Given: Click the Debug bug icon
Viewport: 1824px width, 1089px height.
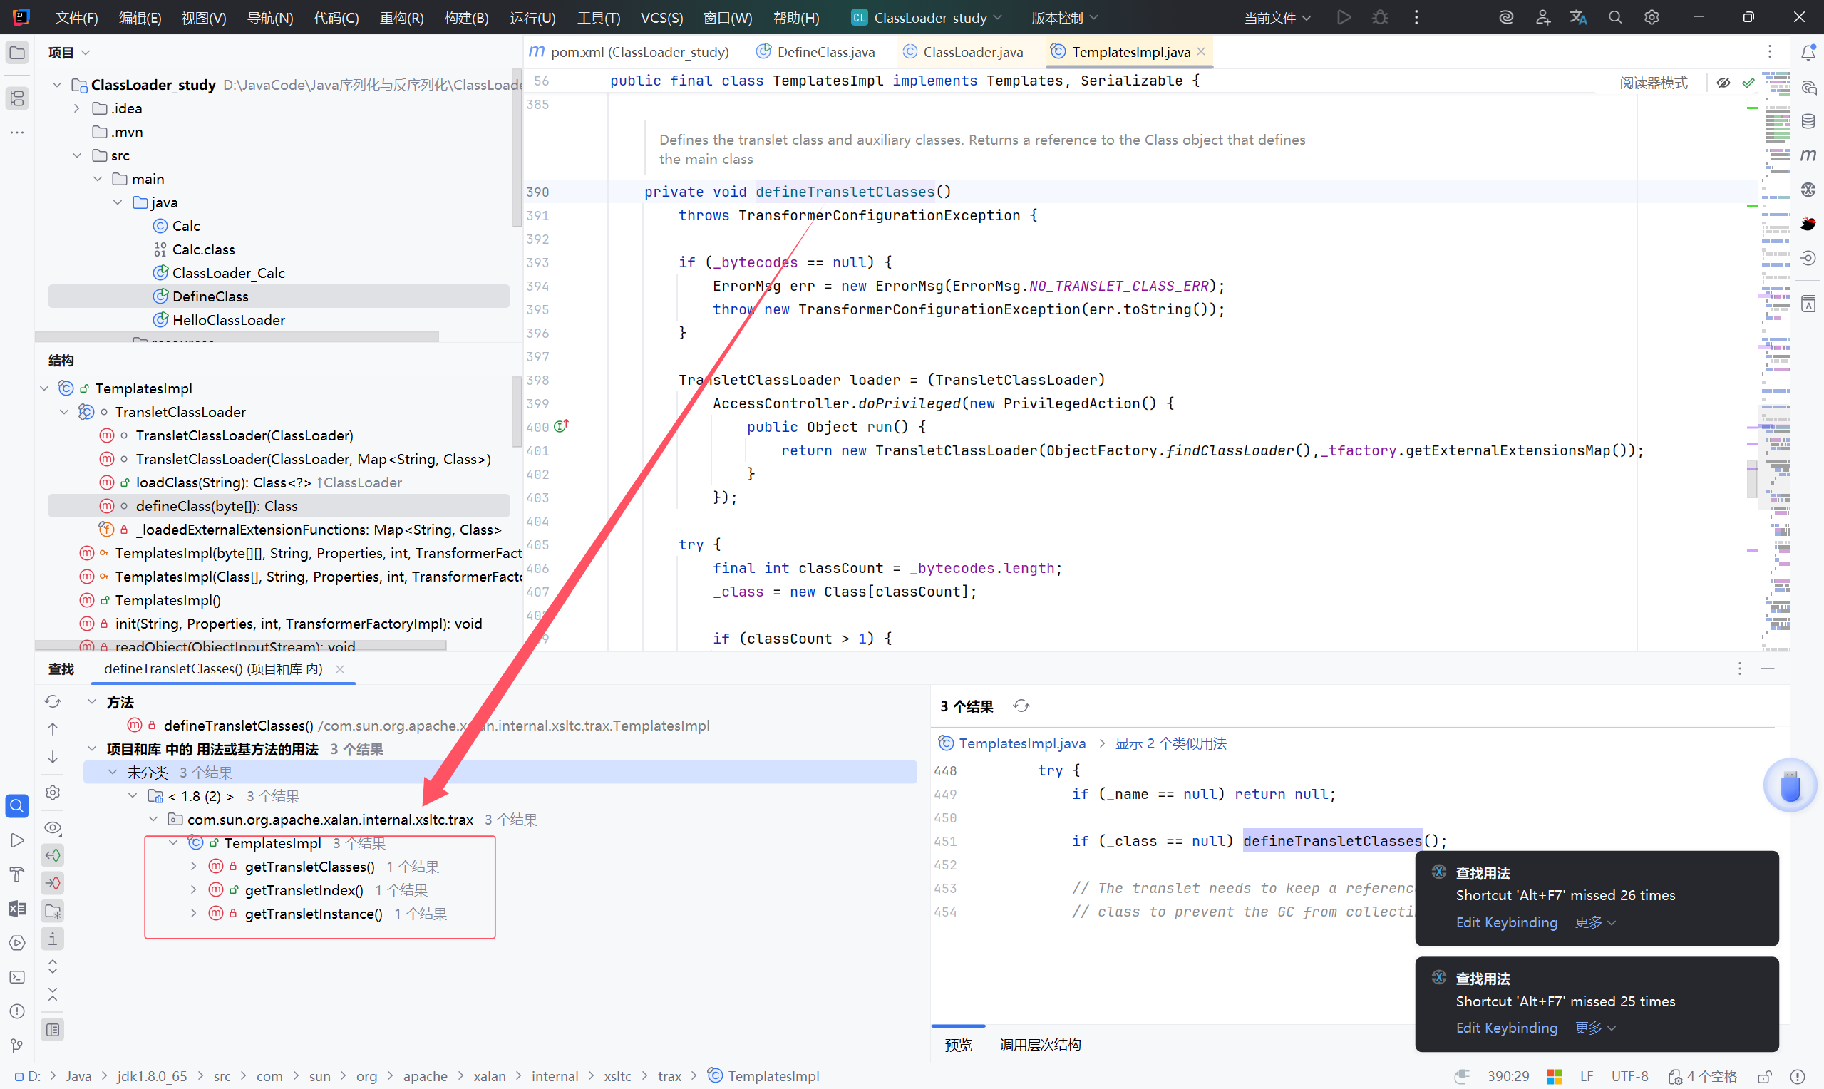Looking at the screenshot, I should pyautogui.click(x=1379, y=17).
